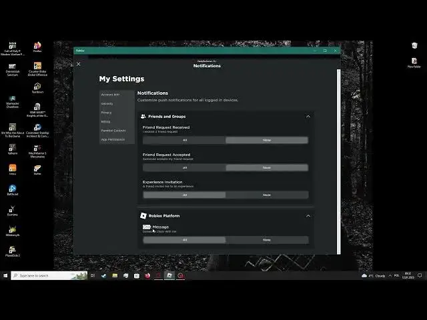Open the App Permissions settings tab
427x320 pixels.
(x=117, y=139)
